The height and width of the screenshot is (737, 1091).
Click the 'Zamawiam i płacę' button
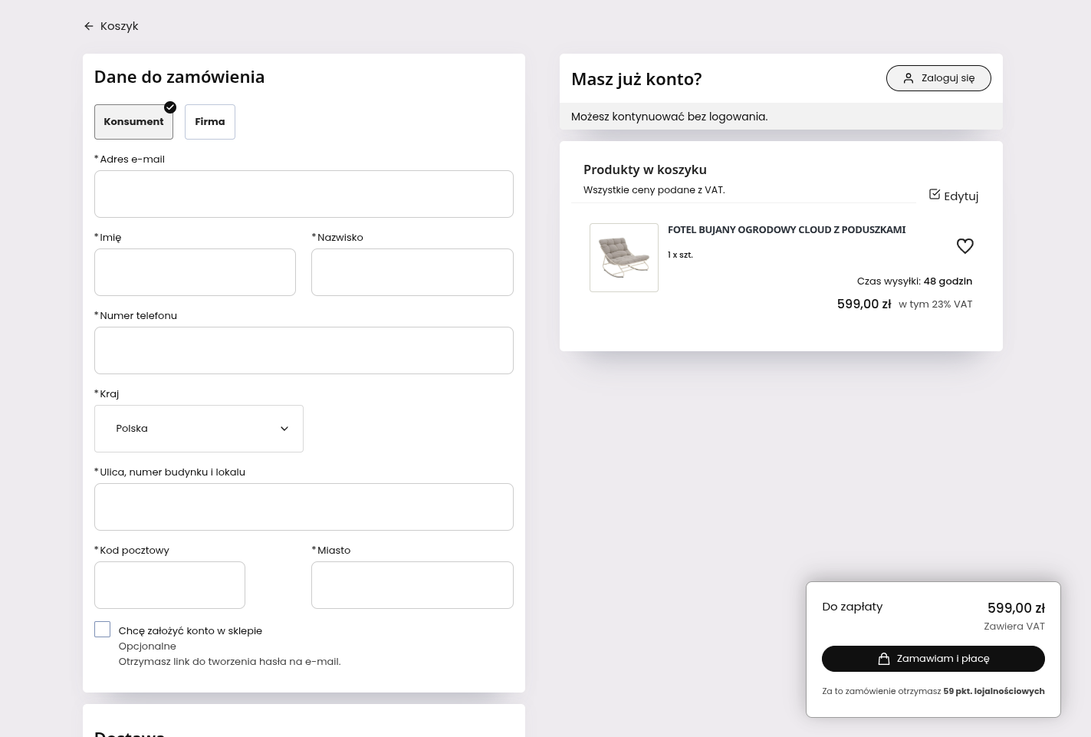pos(933,659)
